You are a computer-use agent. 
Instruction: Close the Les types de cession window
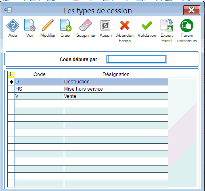tap(192, 10)
